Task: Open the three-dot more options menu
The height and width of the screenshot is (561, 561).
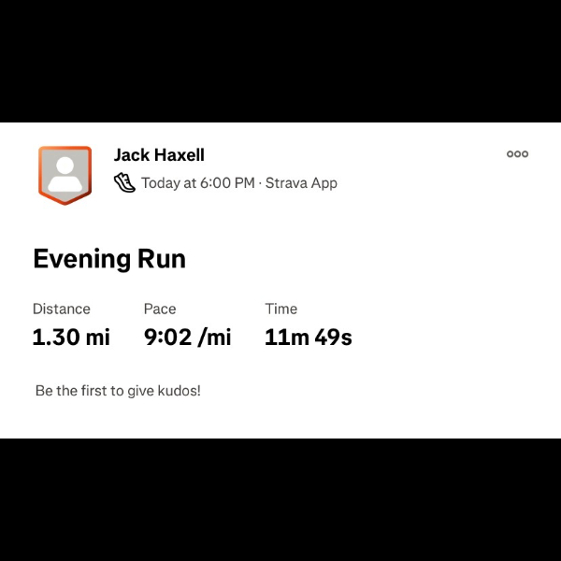Action: 517,154
